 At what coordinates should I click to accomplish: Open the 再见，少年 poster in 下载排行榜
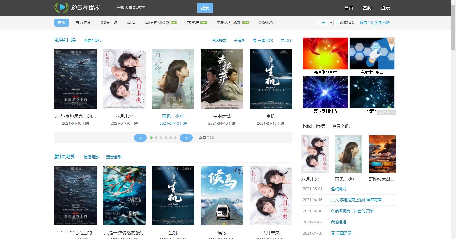tap(349, 154)
